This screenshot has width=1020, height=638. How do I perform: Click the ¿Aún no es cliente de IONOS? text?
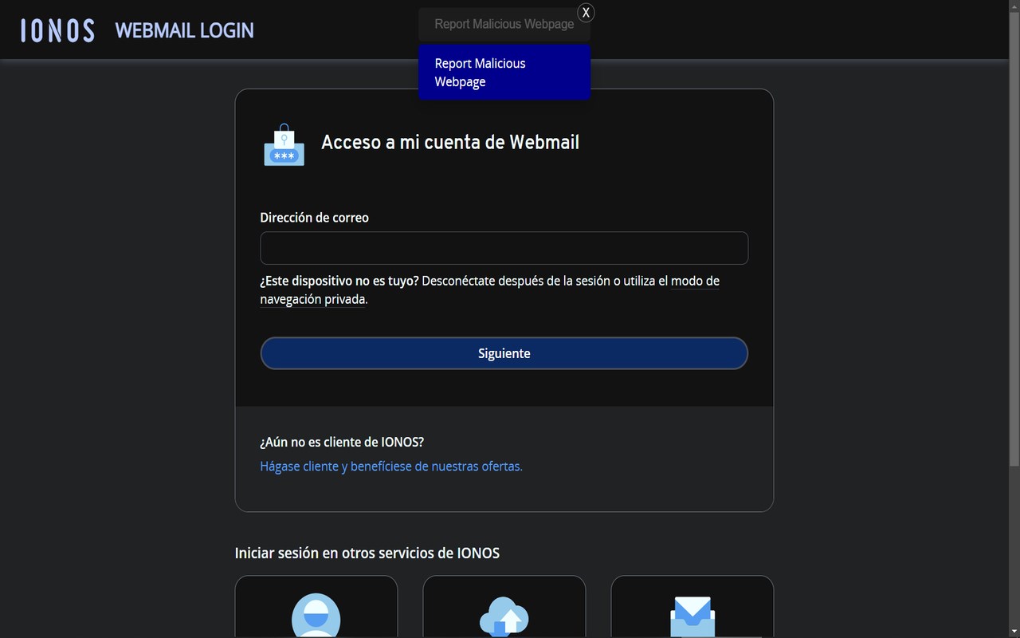342,442
